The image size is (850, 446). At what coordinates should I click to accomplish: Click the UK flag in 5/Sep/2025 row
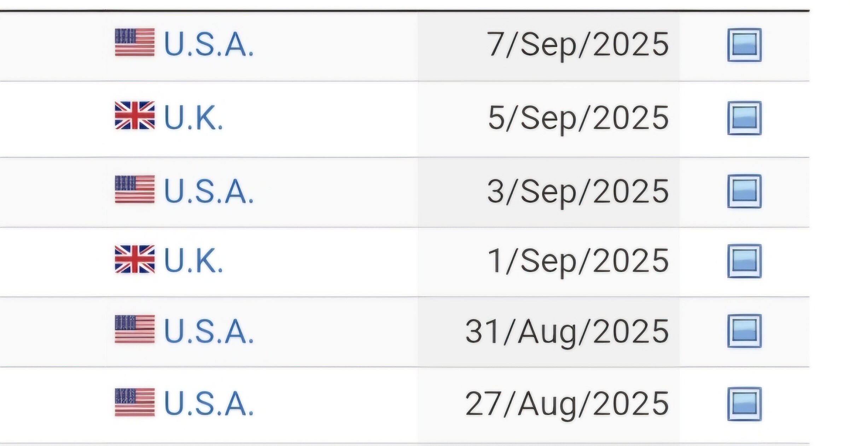coord(135,115)
